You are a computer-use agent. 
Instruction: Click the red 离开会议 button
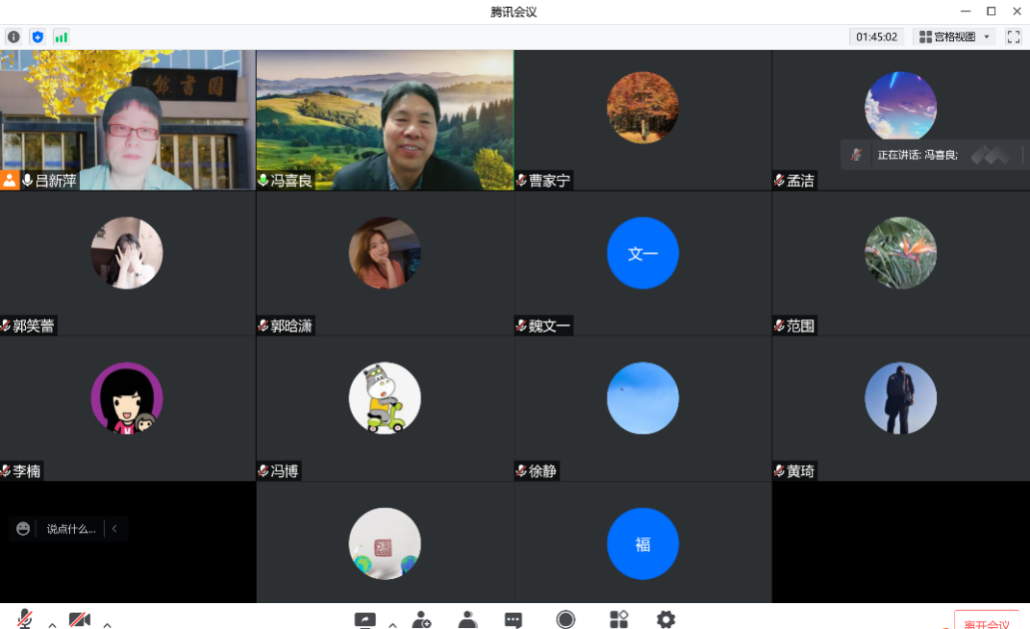coord(987,621)
